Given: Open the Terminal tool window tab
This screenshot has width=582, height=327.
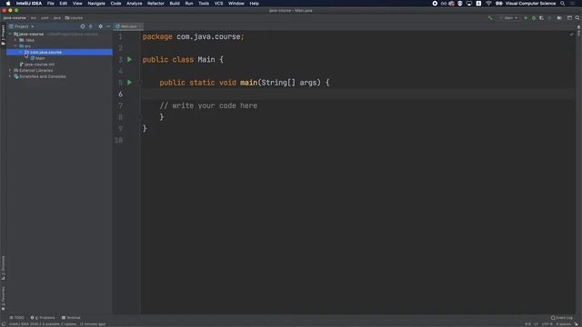Looking at the screenshot, I should 71,318.
